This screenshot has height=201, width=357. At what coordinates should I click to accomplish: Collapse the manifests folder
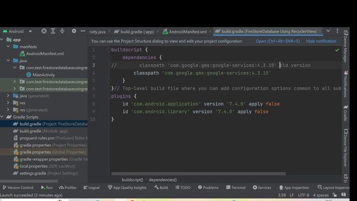tap(8, 46)
